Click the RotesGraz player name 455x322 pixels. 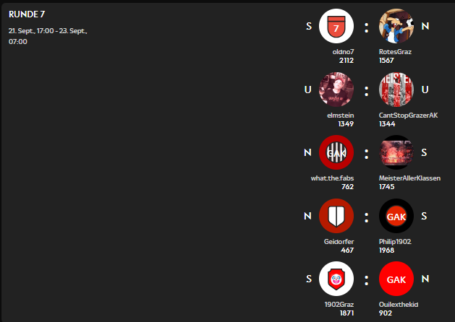point(396,52)
